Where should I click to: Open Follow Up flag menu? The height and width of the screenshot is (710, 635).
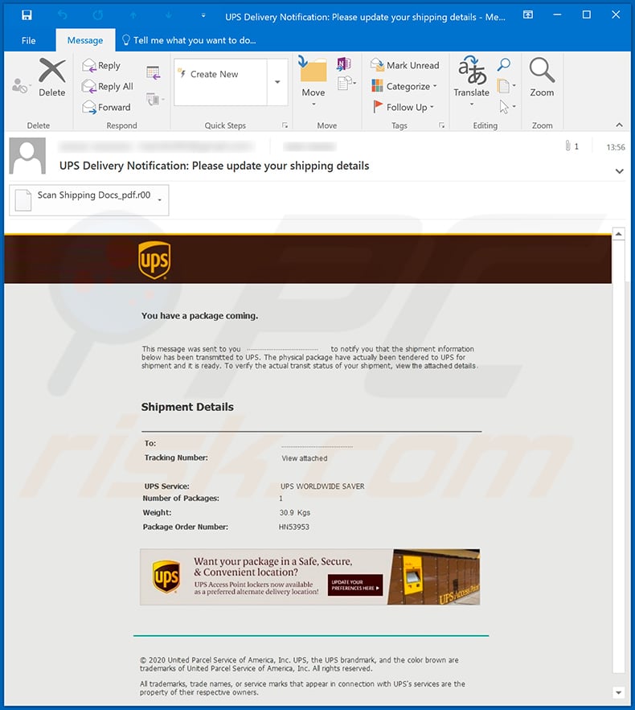[x=403, y=107]
